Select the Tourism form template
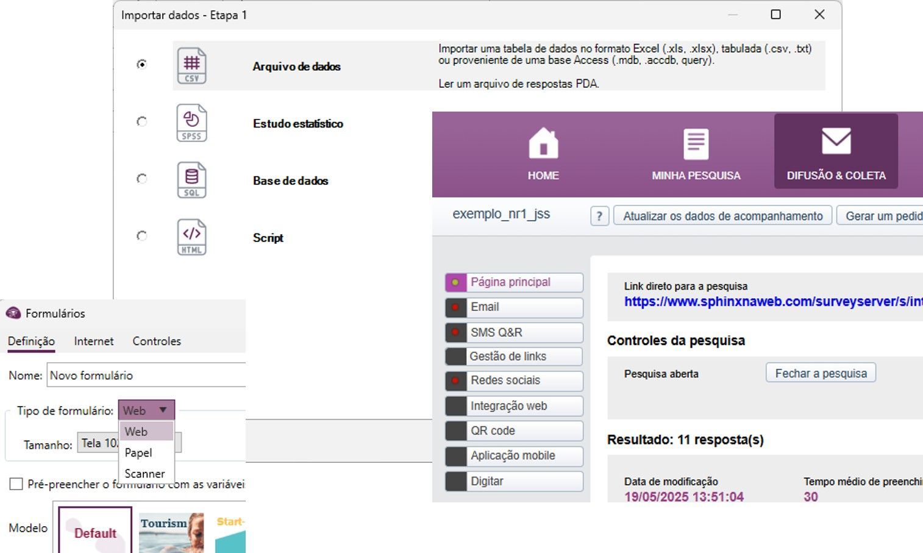This screenshot has width=923, height=553. [171, 533]
